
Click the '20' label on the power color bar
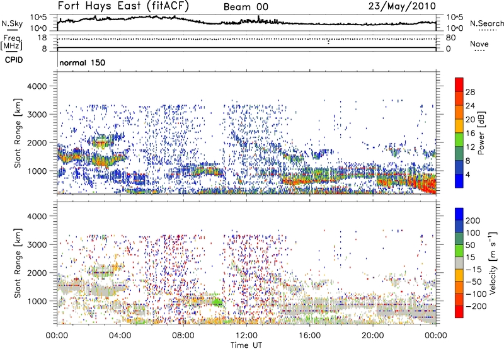tap(470, 120)
